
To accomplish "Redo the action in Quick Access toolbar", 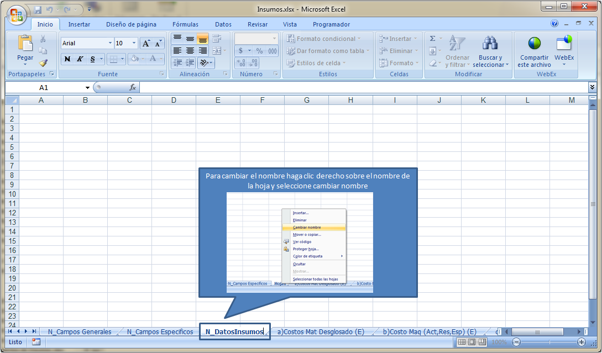I will 67,9.
